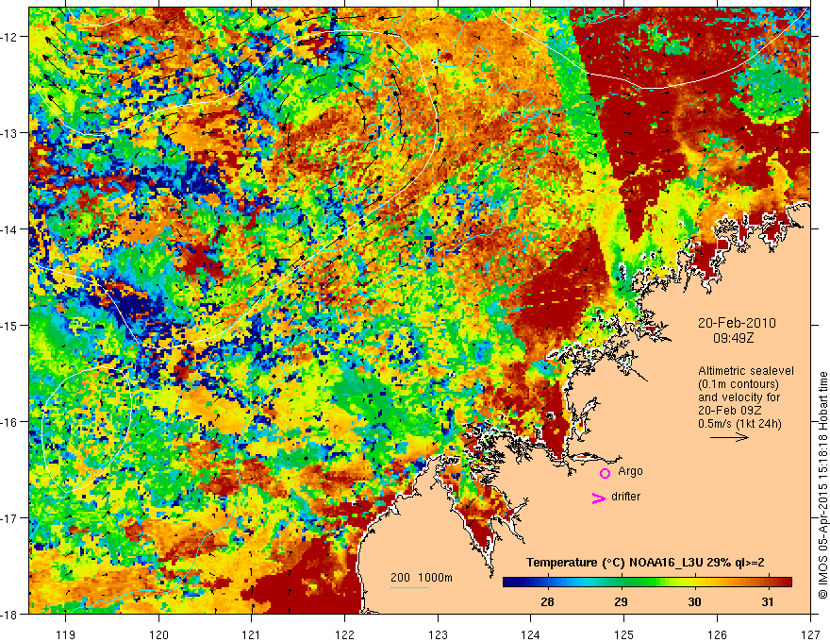Screen dimensions: 830x642
Task: Click latitude axis label '-16'
Action: (x=10, y=422)
